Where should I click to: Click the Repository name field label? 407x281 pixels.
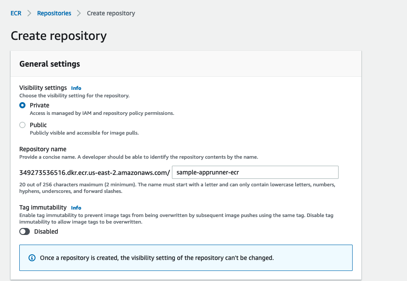pyautogui.click(x=43, y=149)
